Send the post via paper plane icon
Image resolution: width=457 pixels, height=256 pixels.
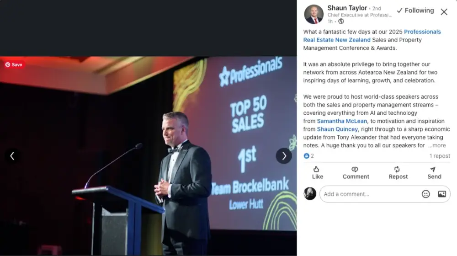(434, 173)
